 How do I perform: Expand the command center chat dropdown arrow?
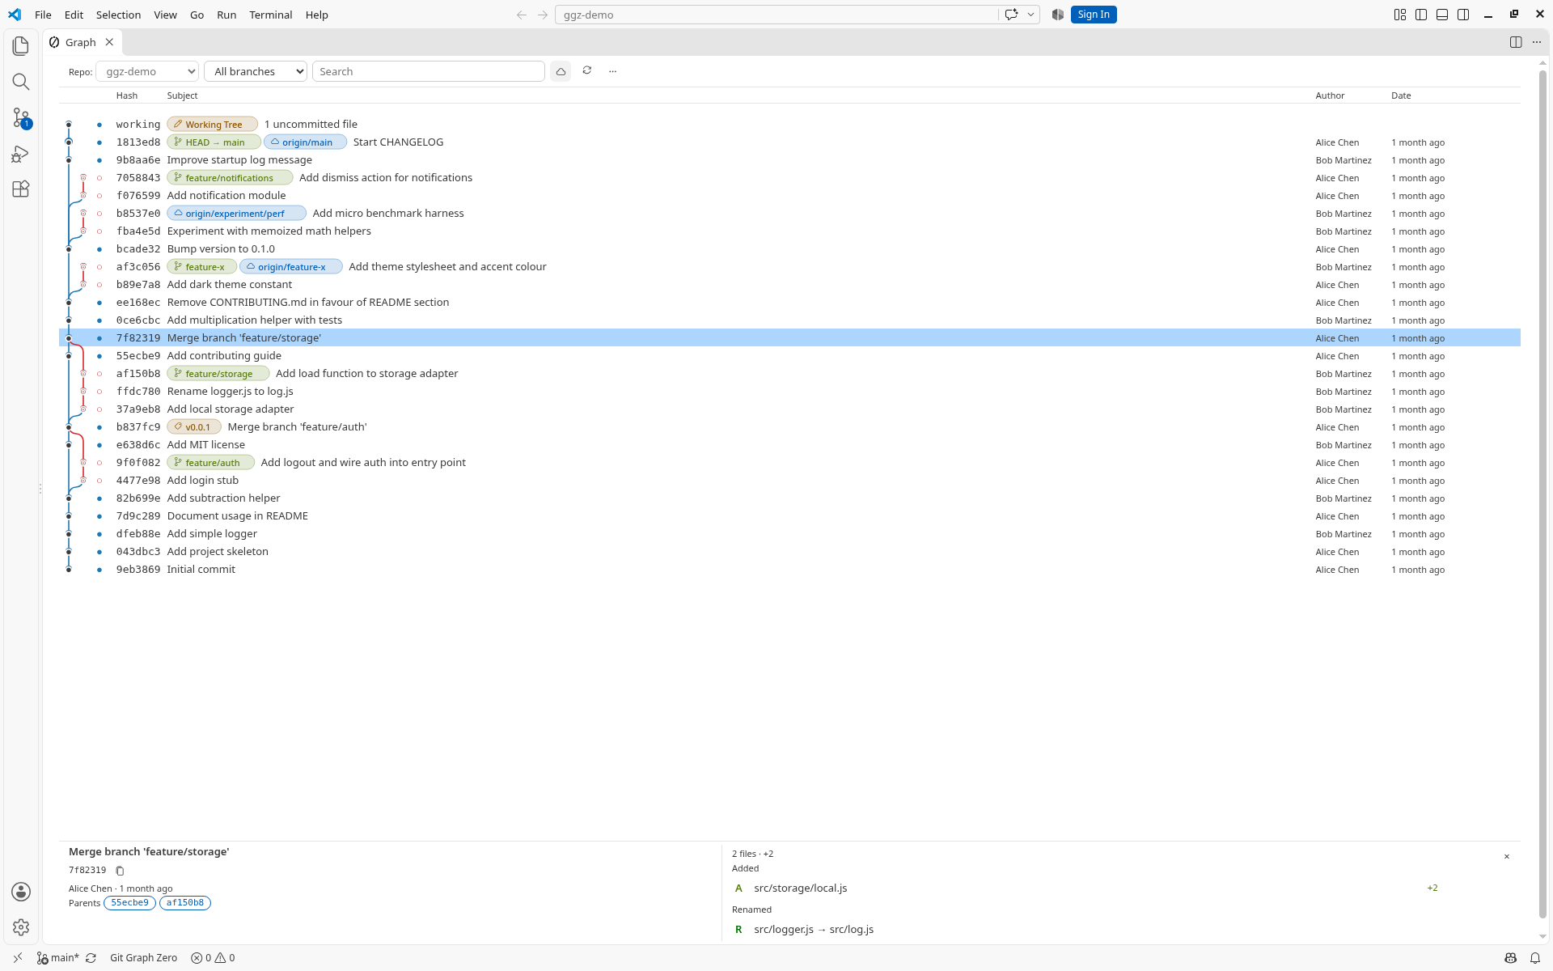coord(1031,15)
